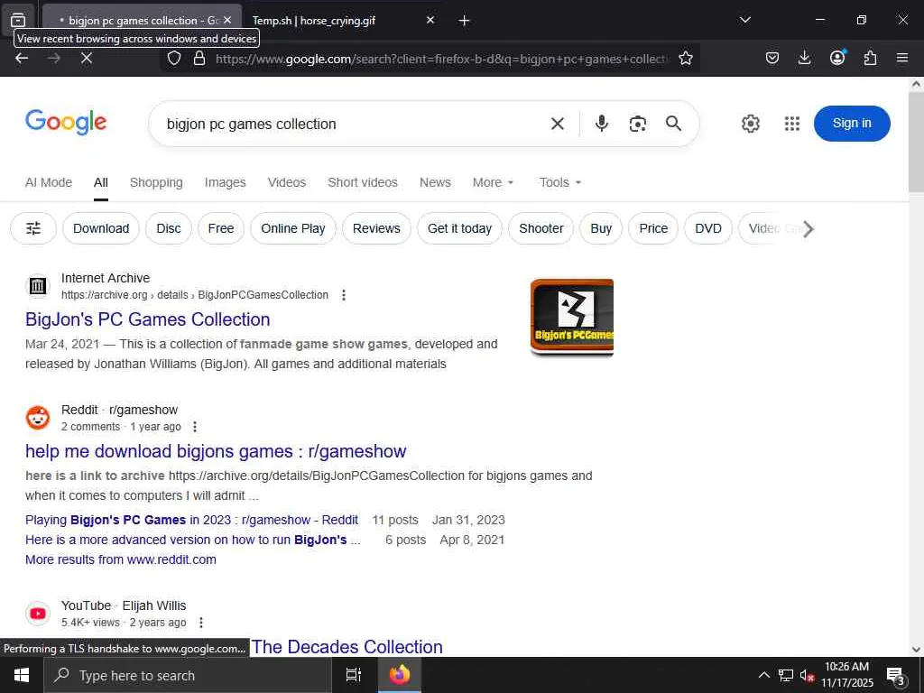Expand the Tools dropdown
The width and height of the screenshot is (924, 693).
point(559,182)
